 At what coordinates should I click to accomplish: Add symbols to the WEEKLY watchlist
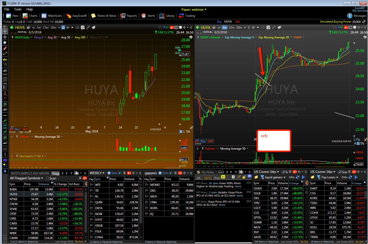(112, 173)
